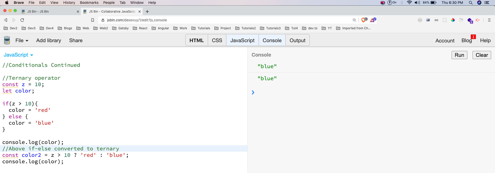Click the battery icon in menu bar
495x173 pixels.
[433, 3]
